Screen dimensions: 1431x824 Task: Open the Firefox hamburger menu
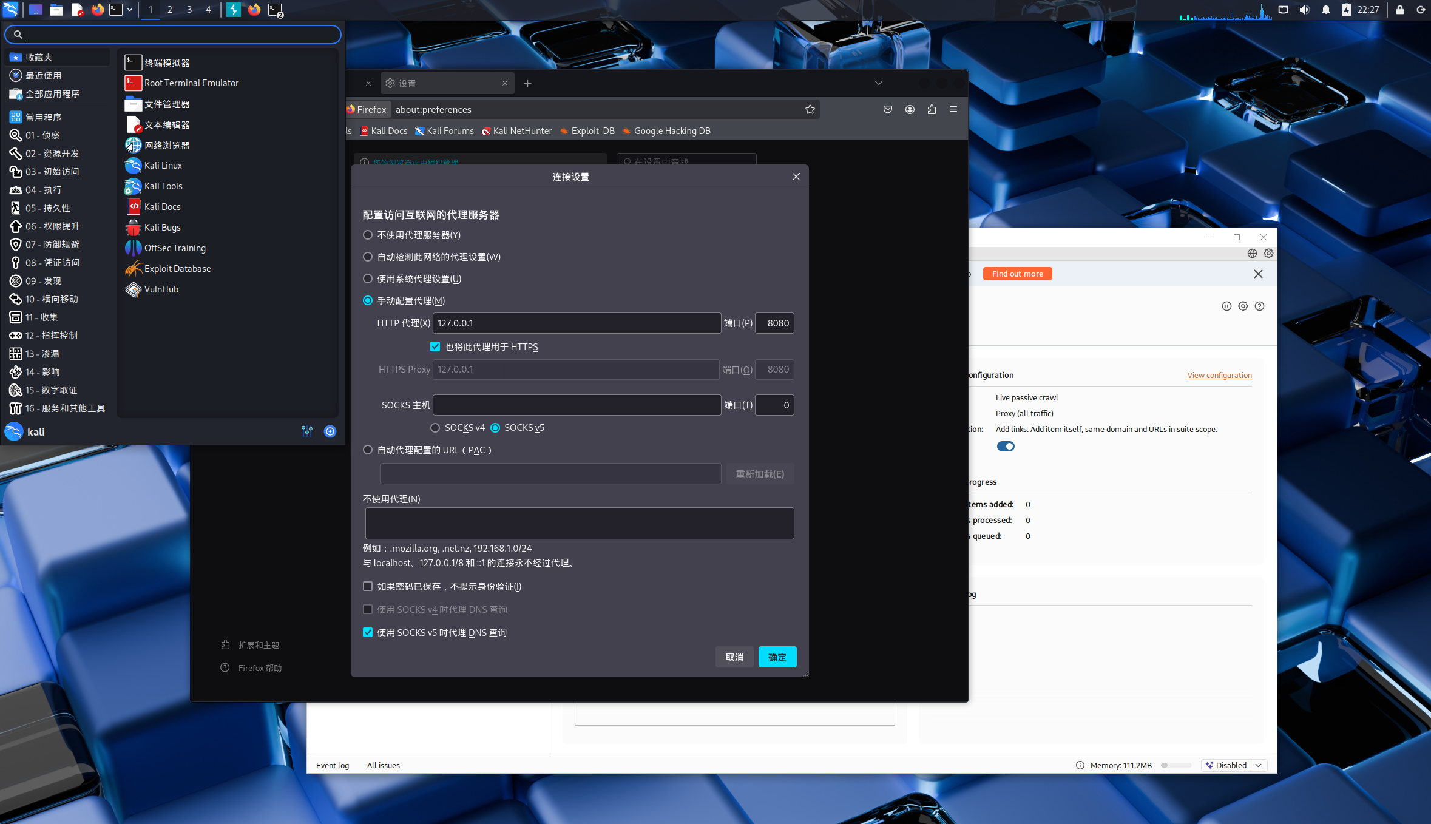coord(953,109)
